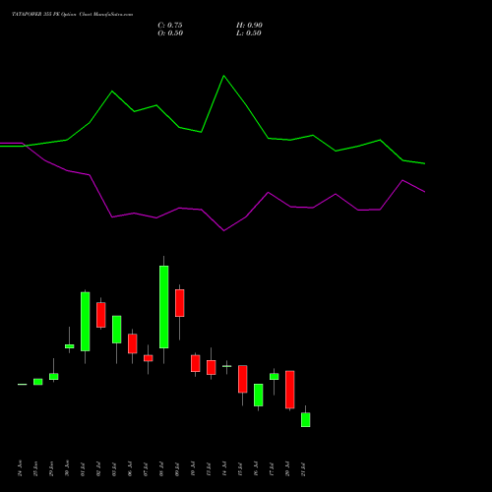This screenshot has width=492, height=492.
Task: Click the 21 Jul date label
Action: tap(304, 469)
